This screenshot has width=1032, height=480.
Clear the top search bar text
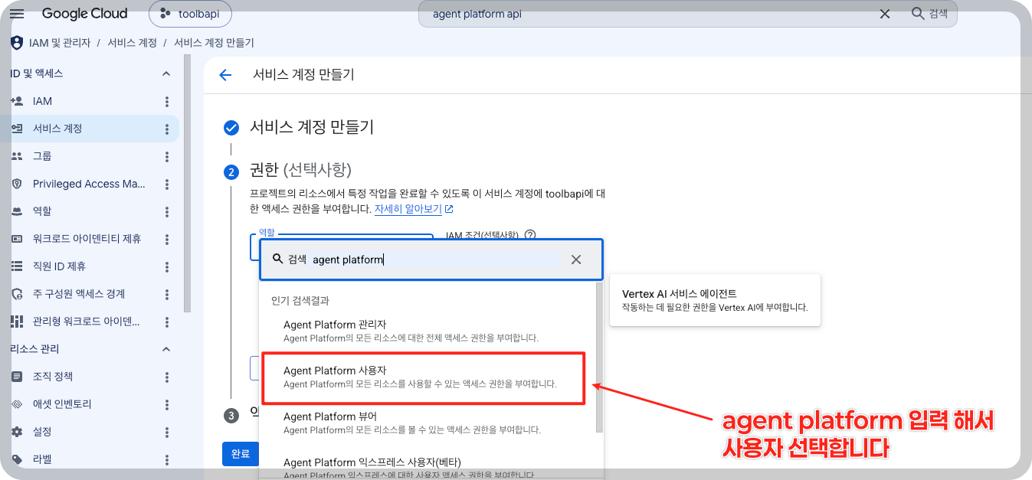pyautogui.click(x=885, y=14)
